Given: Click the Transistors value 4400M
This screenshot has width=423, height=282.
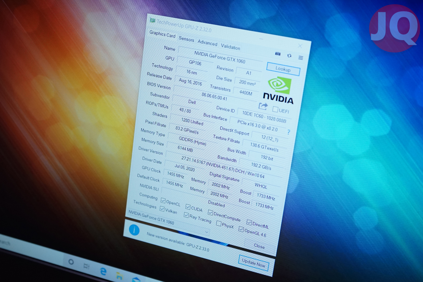Looking at the screenshot, I should pos(245,93).
